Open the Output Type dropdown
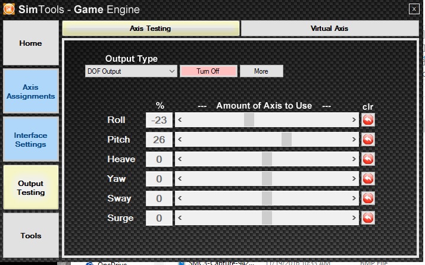425x265 pixels. click(x=131, y=71)
